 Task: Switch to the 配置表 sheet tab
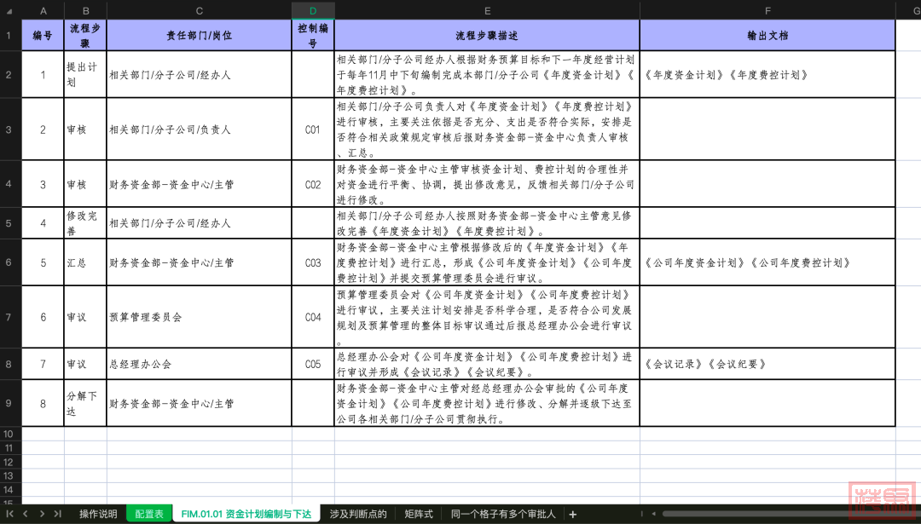[149, 514]
